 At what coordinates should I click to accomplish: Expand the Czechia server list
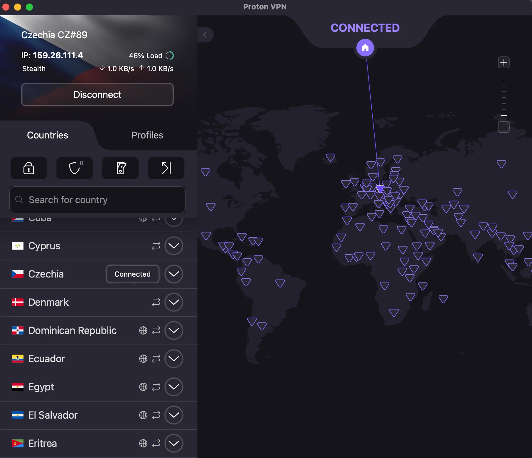tap(174, 274)
